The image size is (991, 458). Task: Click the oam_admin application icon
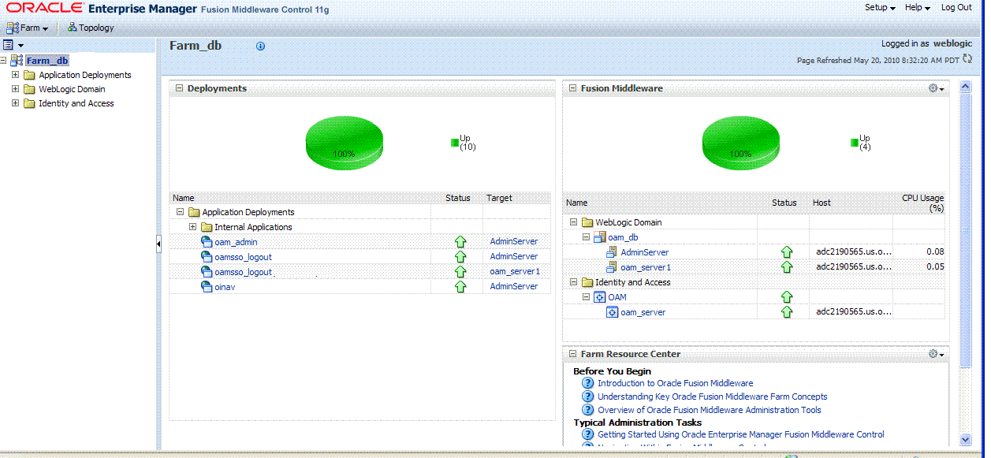[207, 242]
